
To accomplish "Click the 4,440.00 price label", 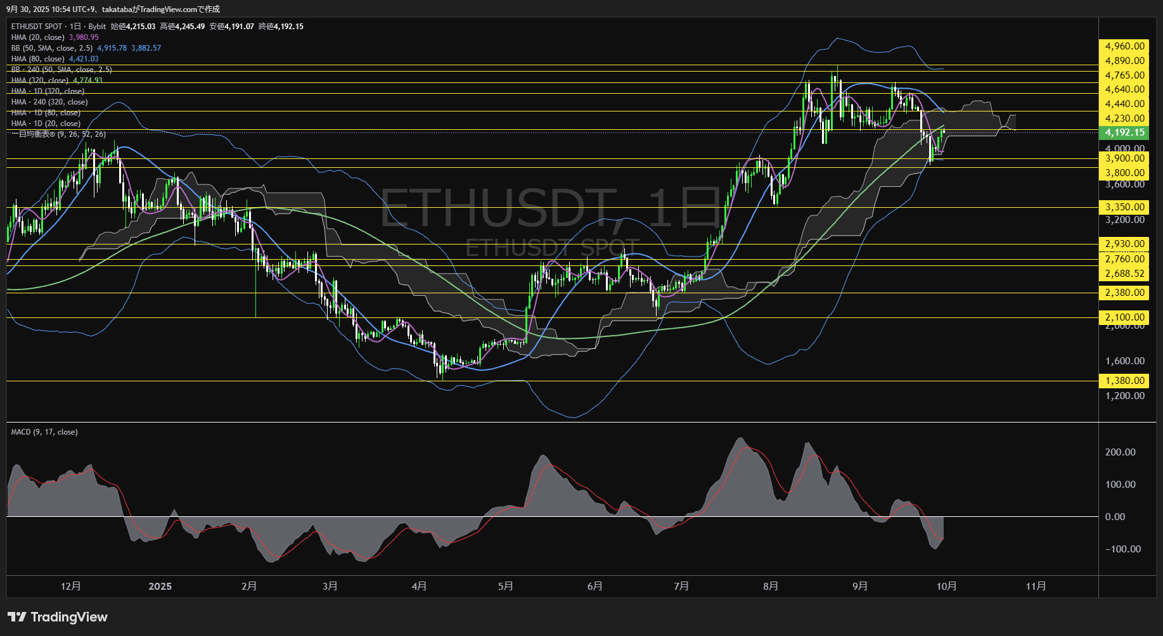I will coord(1124,104).
